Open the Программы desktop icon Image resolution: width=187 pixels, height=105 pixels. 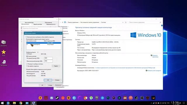pyautogui.click(x=4, y=63)
